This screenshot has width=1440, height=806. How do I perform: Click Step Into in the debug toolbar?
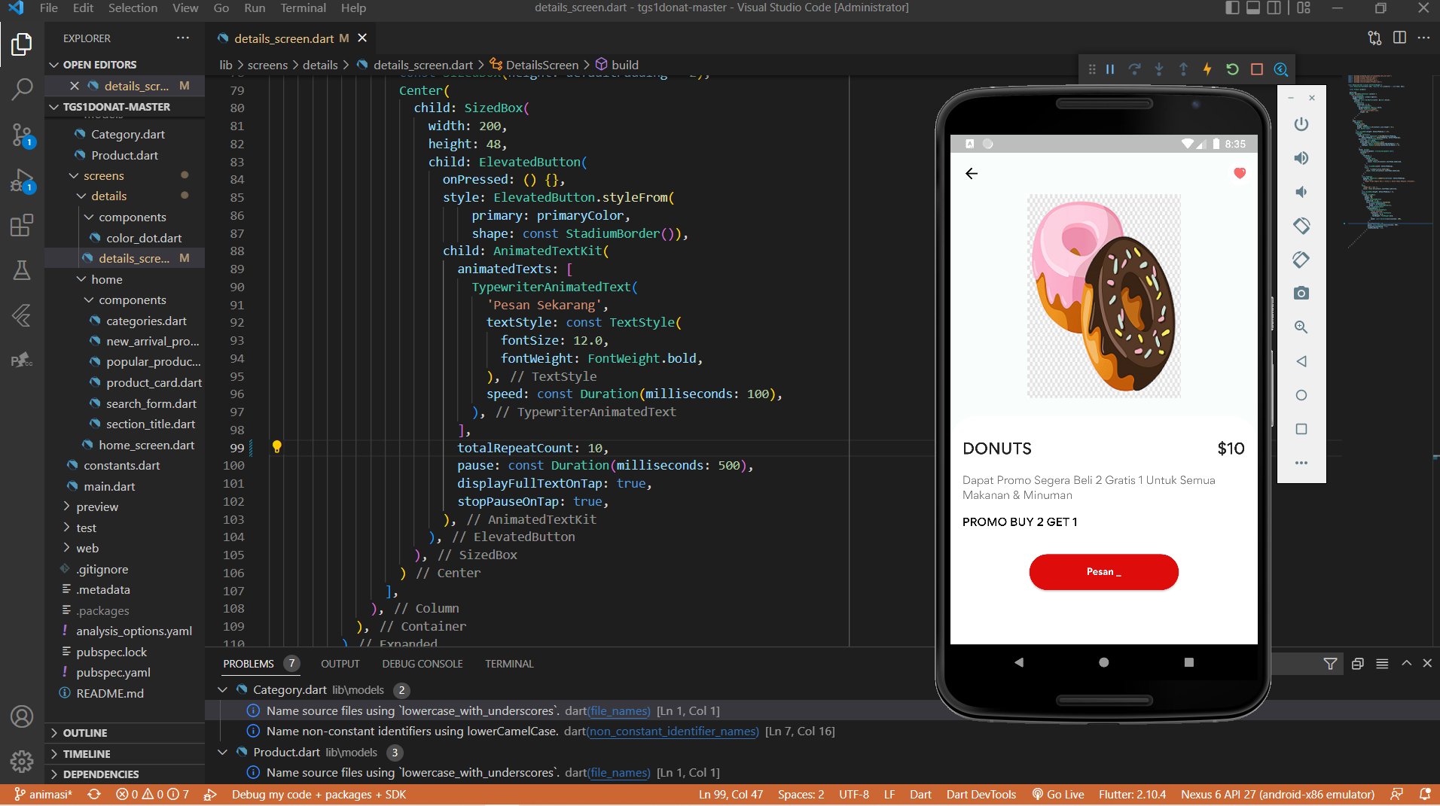coord(1159,69)
